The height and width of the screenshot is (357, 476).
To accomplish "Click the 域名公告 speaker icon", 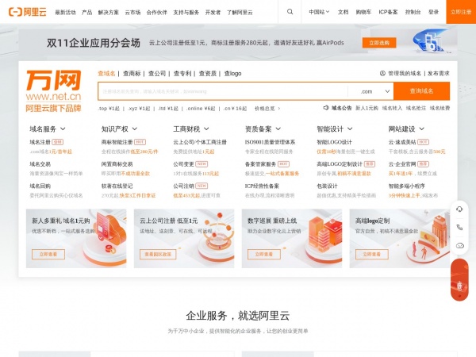I will click(324, 107).
